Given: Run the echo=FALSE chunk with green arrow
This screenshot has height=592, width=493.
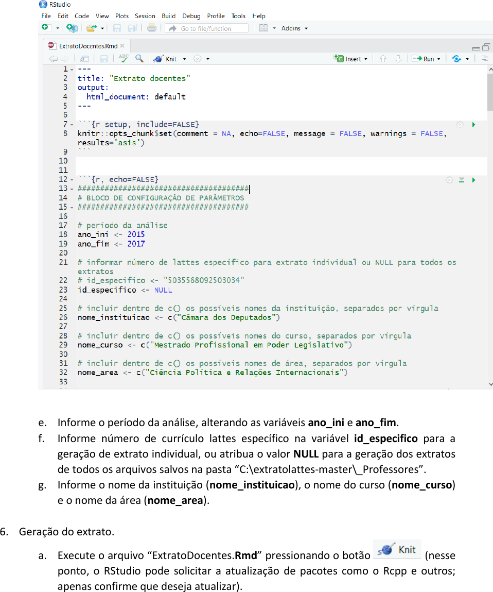Looking at the screenshot, I should (x=474, y=180).
